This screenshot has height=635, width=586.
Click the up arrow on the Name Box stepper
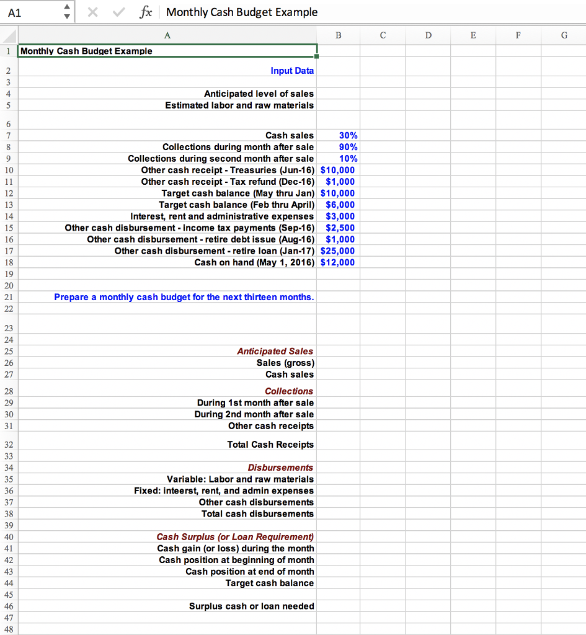tap(67, 7)
